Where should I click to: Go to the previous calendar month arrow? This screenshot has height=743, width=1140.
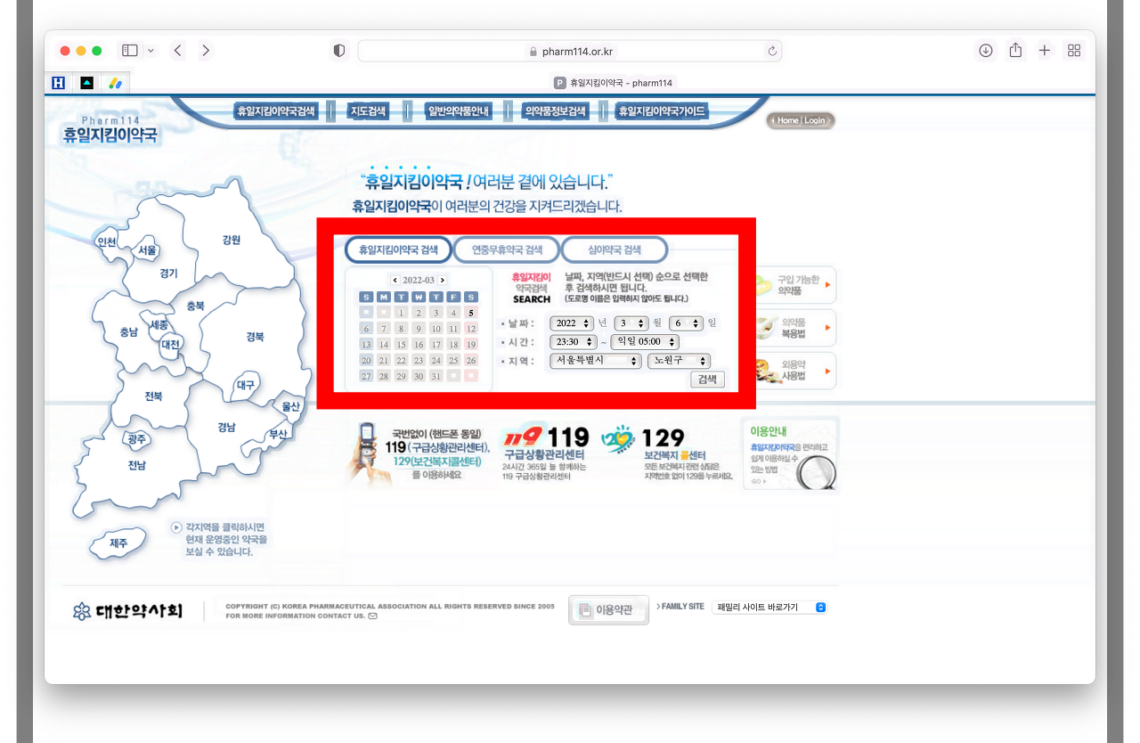point(395,280)
